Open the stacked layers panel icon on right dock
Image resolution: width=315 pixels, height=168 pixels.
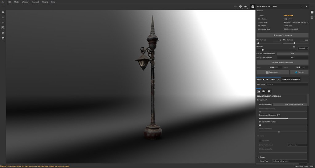pos(312,12)
